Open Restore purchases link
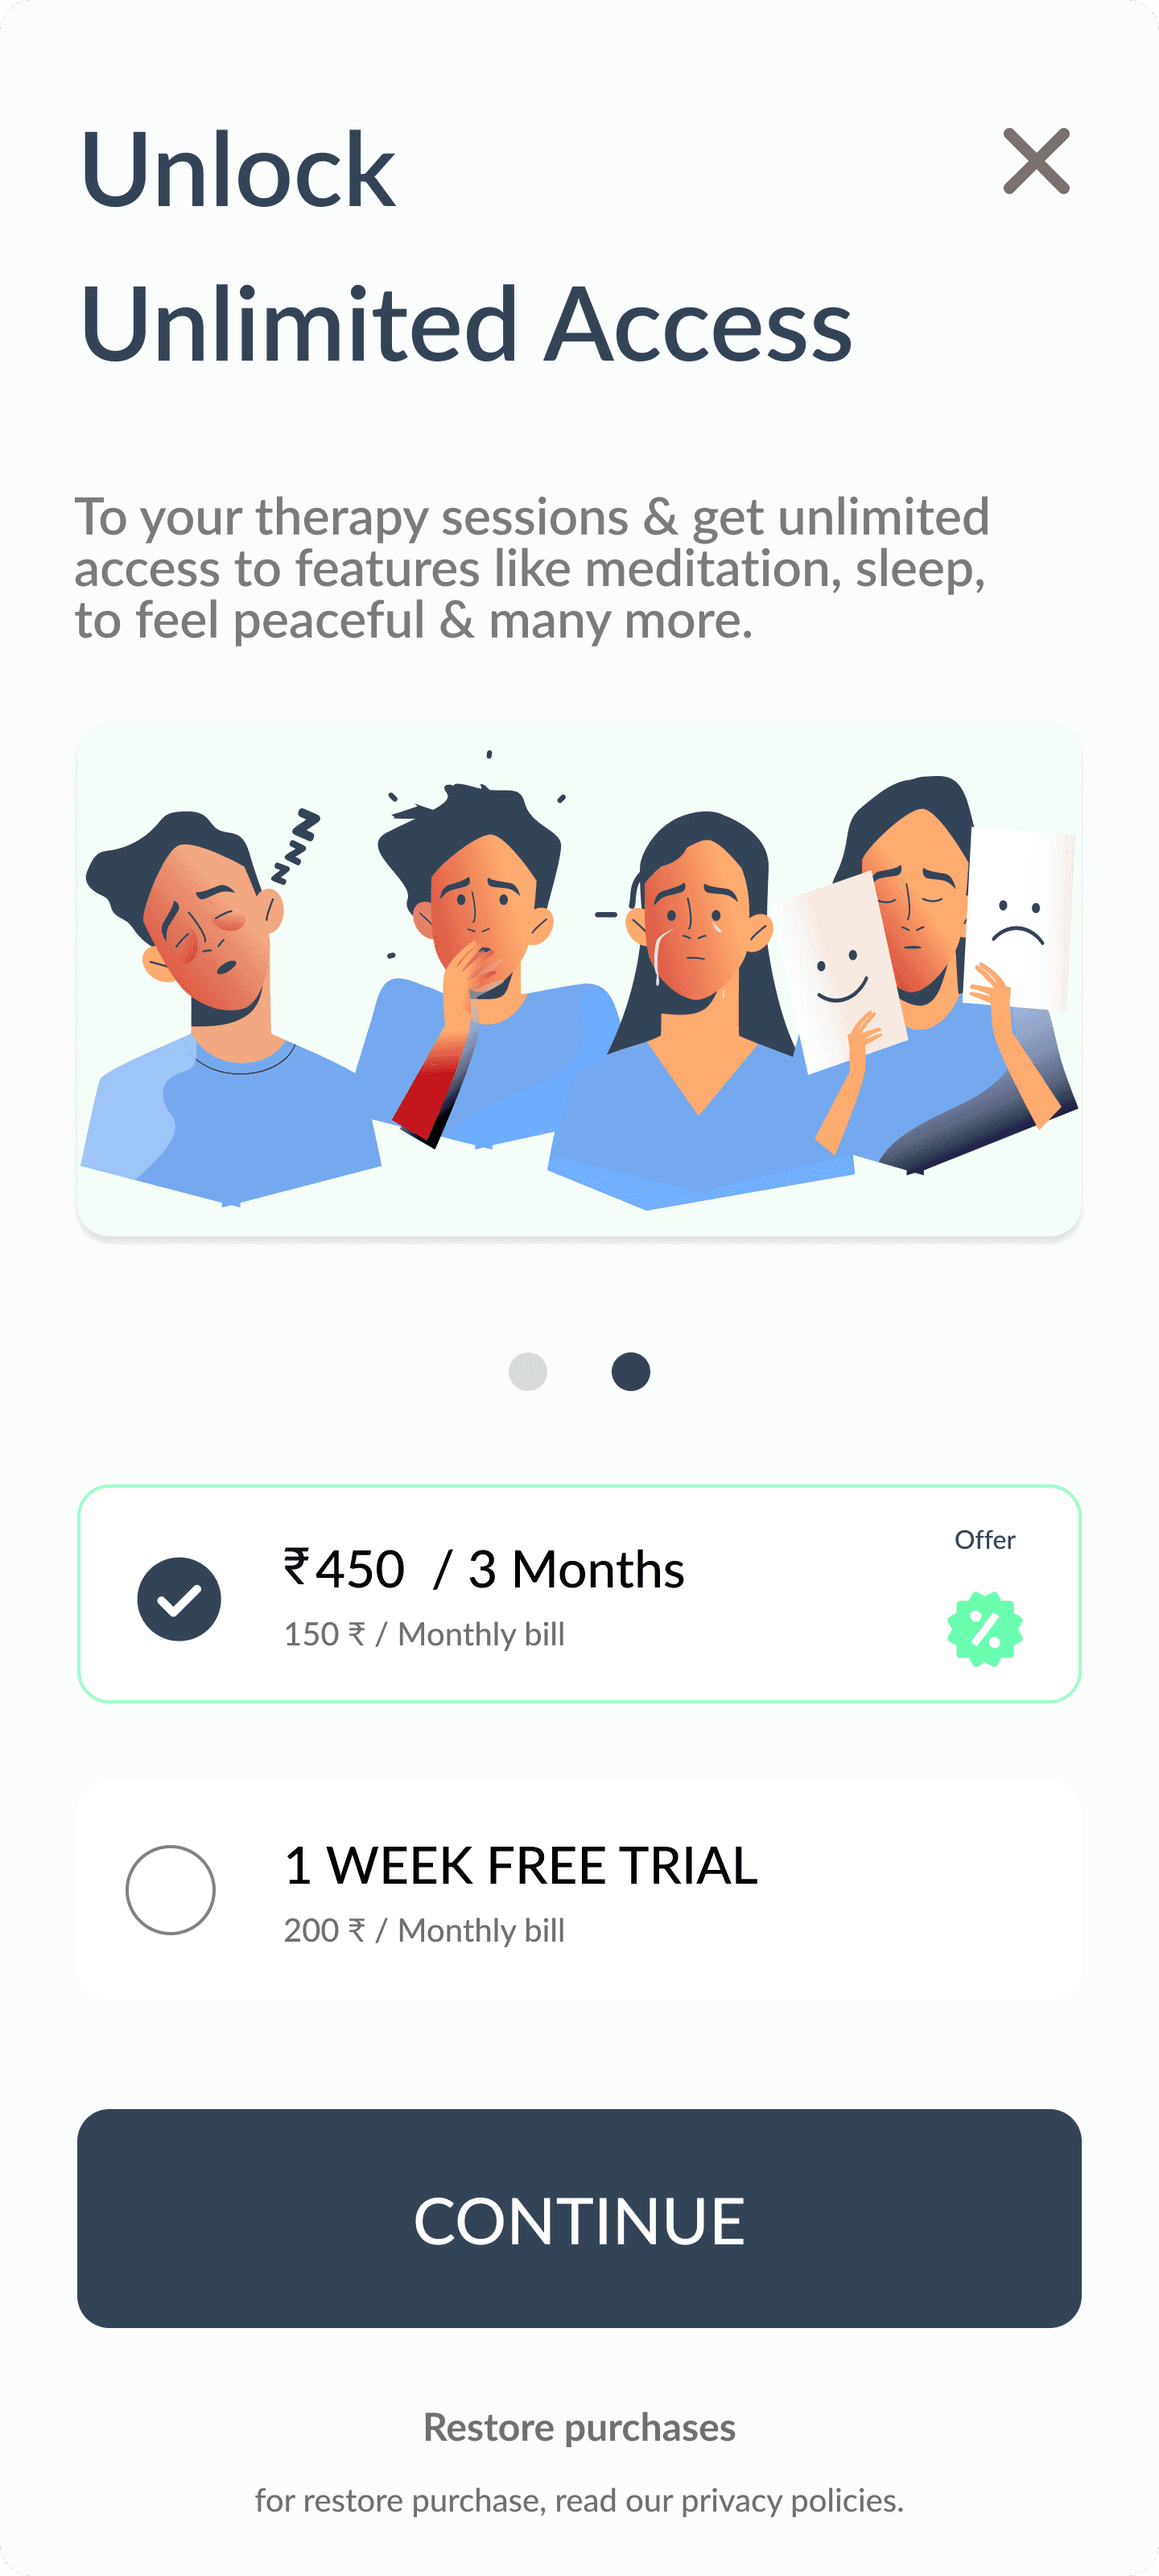The image size is (1159, 2576). [x=579, y=2427]
